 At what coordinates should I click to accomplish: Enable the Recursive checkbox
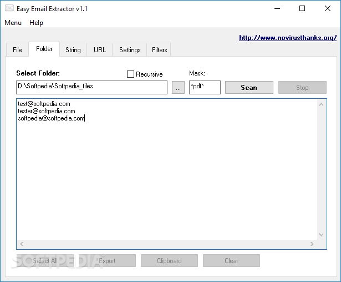tap(130, 74)
